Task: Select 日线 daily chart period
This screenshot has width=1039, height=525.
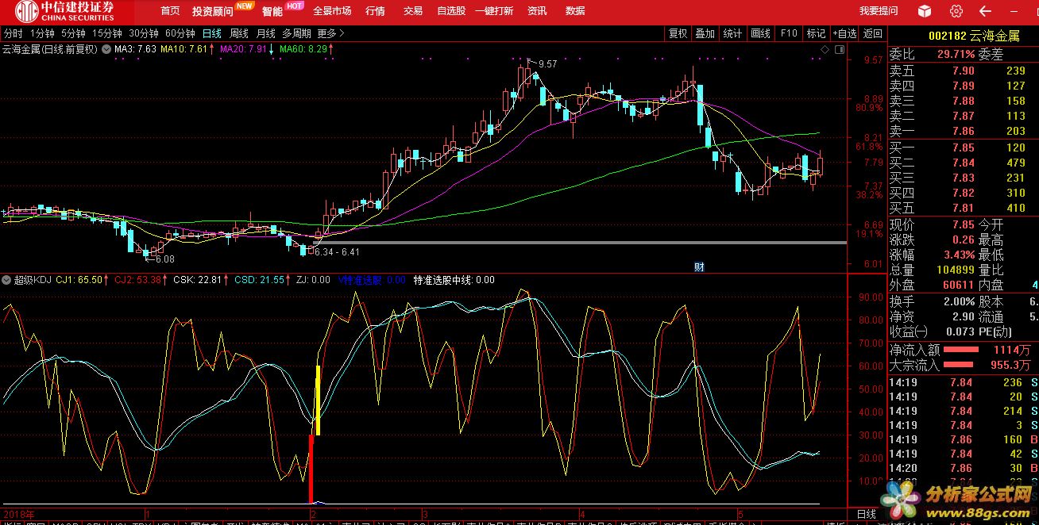Action: pos(212,33)
